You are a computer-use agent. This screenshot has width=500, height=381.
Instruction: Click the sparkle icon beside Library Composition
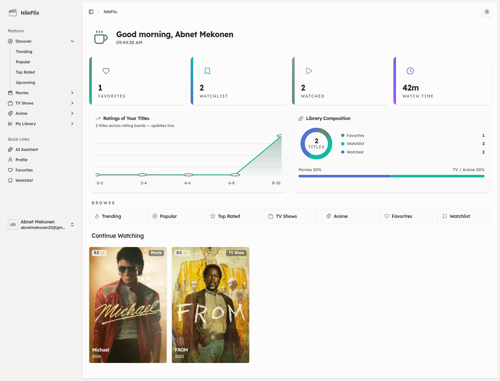(301, 119)
